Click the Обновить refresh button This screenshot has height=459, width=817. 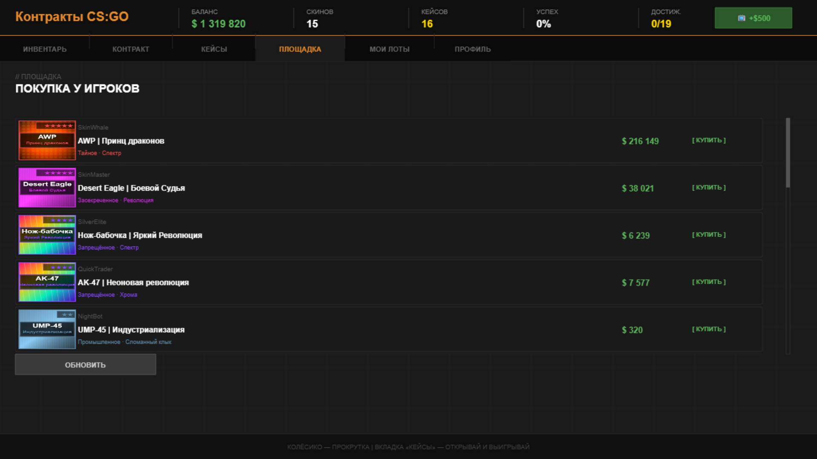click(86, 365)
